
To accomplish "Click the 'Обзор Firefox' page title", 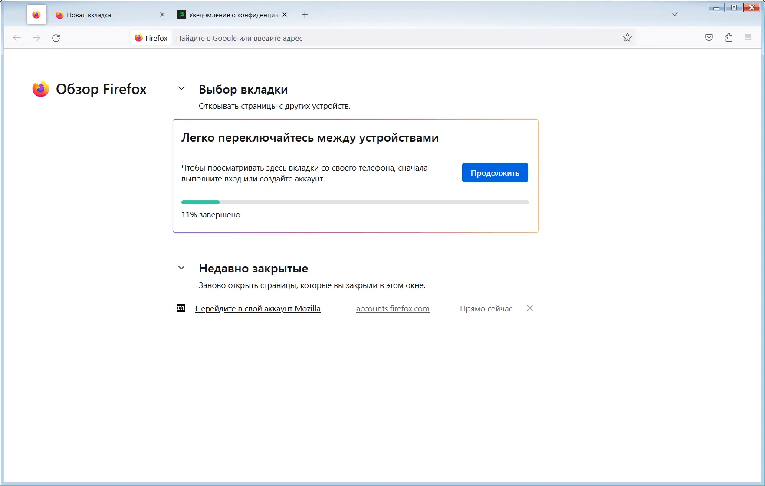I will pos(101,89).
